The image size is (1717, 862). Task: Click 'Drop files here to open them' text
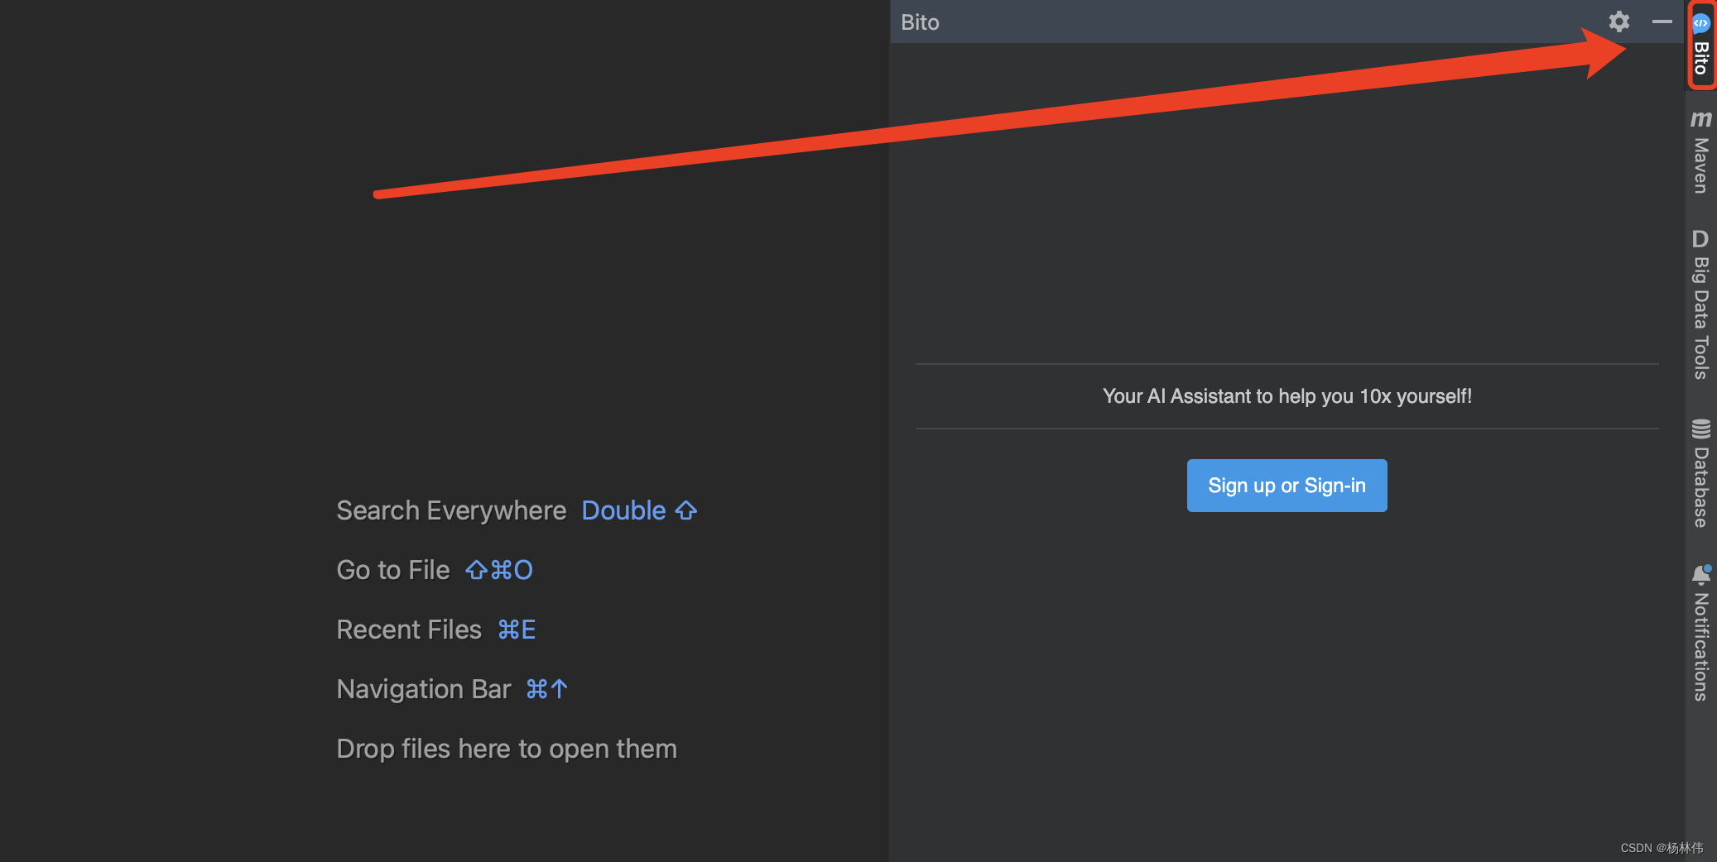click(x=507, y=749)
